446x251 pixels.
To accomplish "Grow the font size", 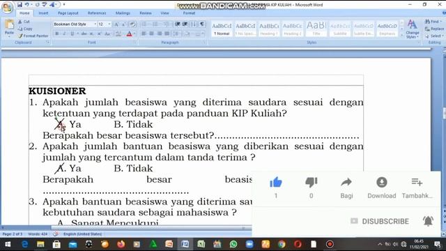I will (116, 24).
